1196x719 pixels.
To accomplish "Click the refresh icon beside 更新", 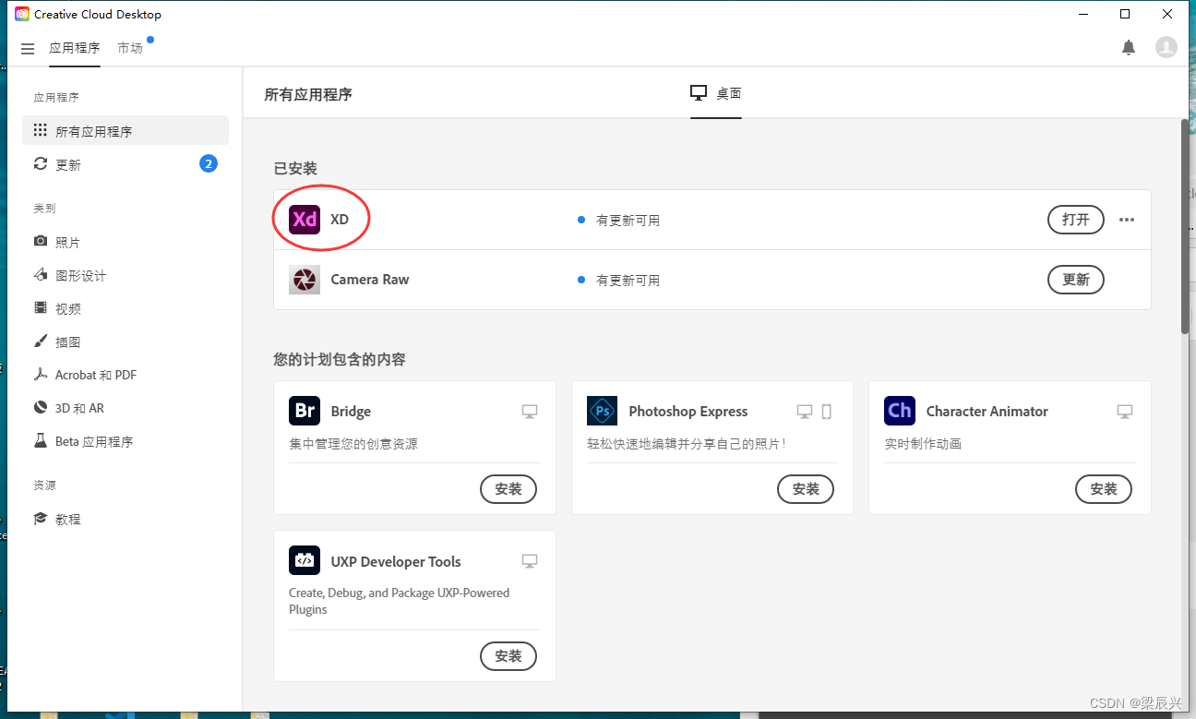I will pyautogui.click(x=41, y=163).
